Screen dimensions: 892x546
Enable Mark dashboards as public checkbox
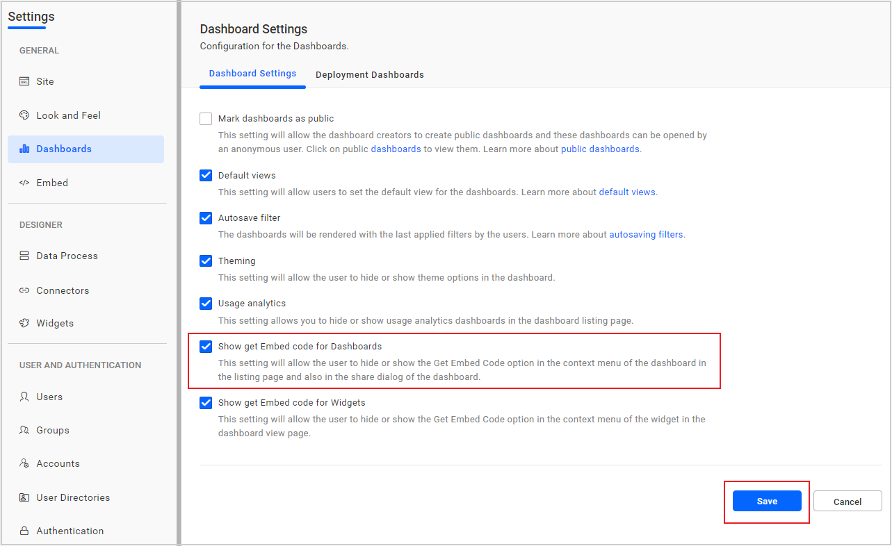[206, 119]
